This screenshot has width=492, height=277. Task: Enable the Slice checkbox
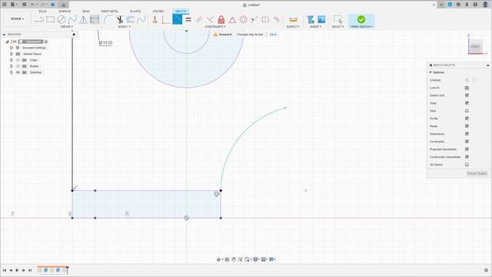[x=467, y=111]
